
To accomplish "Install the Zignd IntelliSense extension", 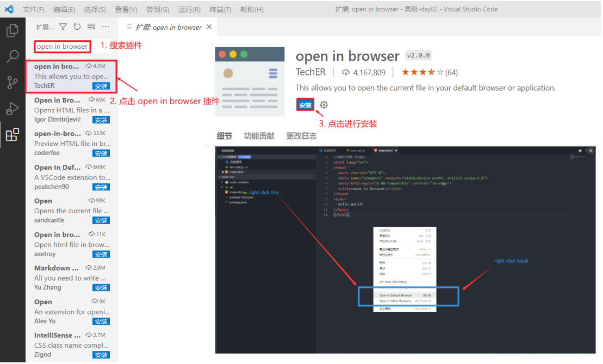I will (101, 355).
